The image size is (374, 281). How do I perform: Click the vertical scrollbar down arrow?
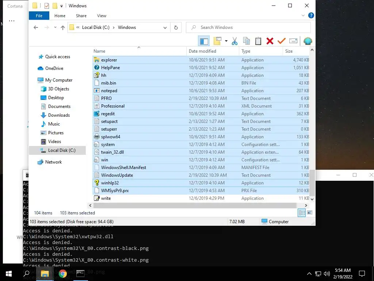[x=312, y=199]
